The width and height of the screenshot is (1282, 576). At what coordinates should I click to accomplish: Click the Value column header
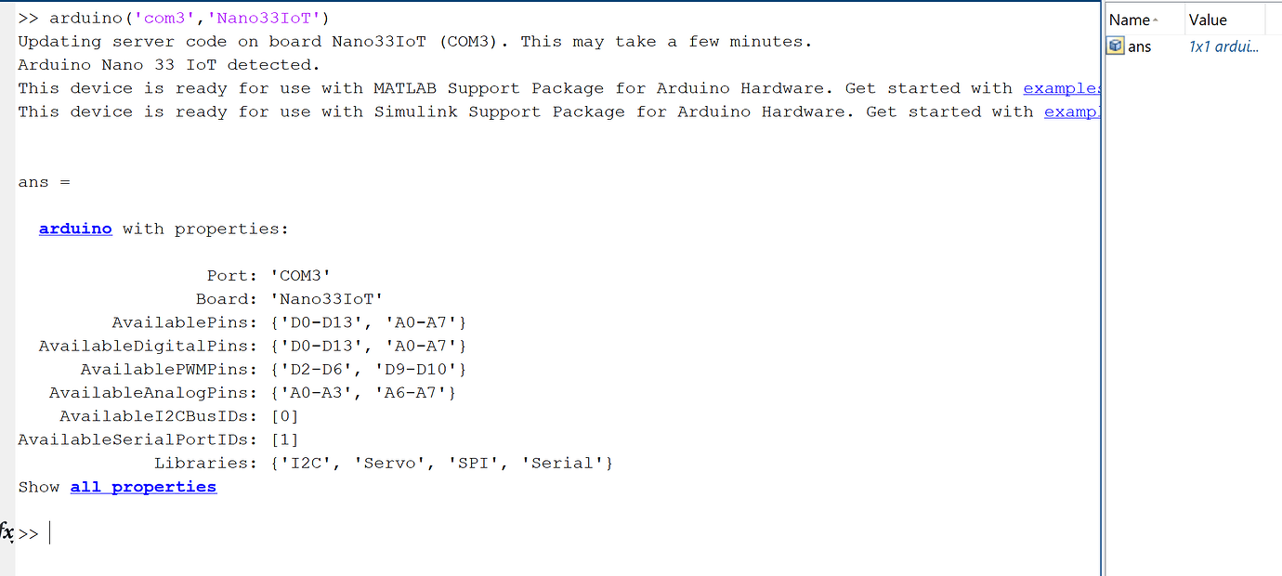tap(1207, 19)
